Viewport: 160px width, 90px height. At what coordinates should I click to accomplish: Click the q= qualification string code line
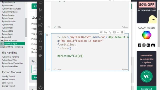(80, 41)
